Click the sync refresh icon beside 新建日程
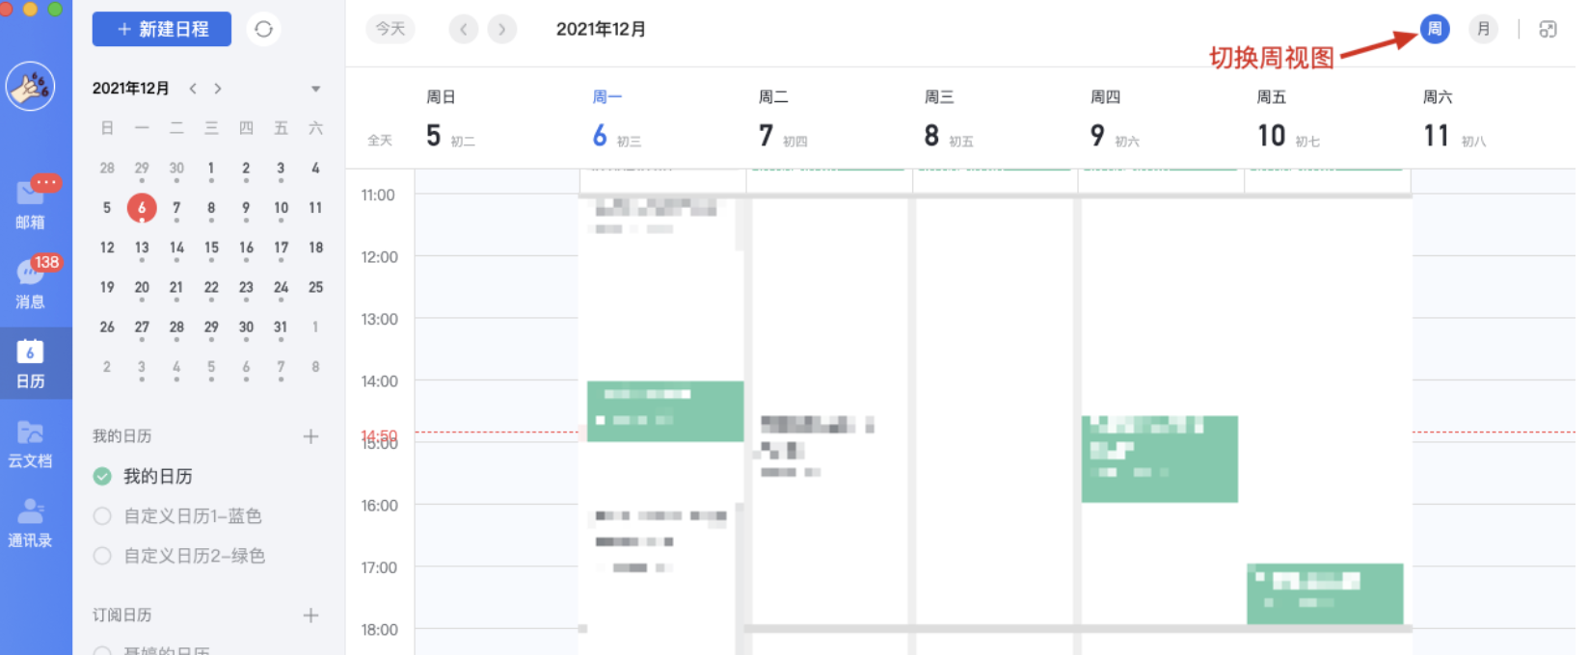The width and height of the screenshot is (1589, 655). [x=263, y=29]
